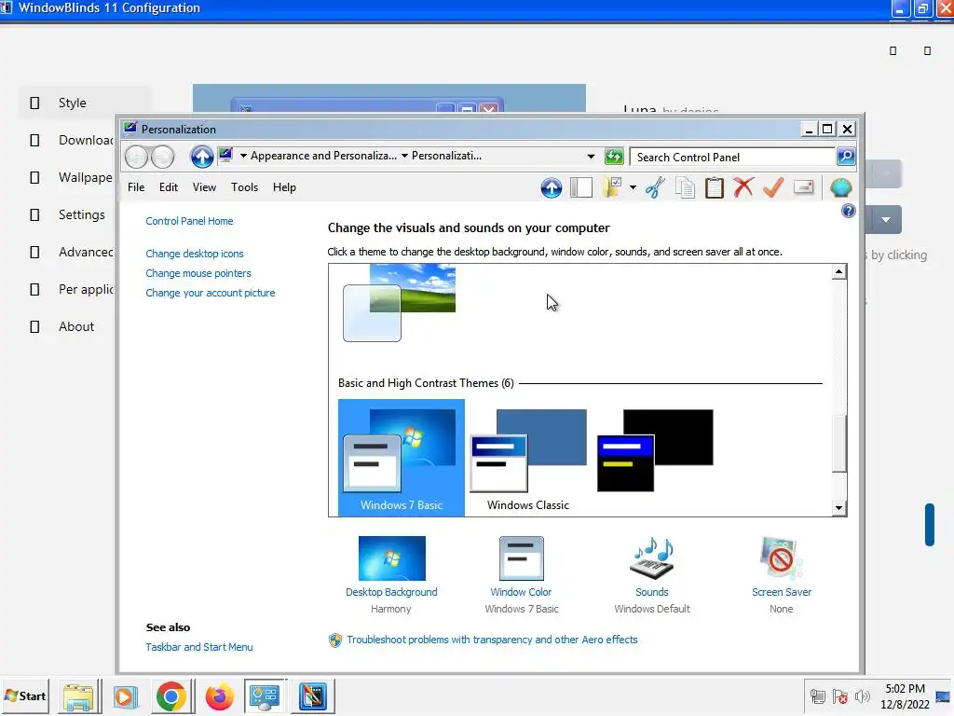
Task: Click the red X Delete icon
Action: pyautogui.click(x=743, y=187)
